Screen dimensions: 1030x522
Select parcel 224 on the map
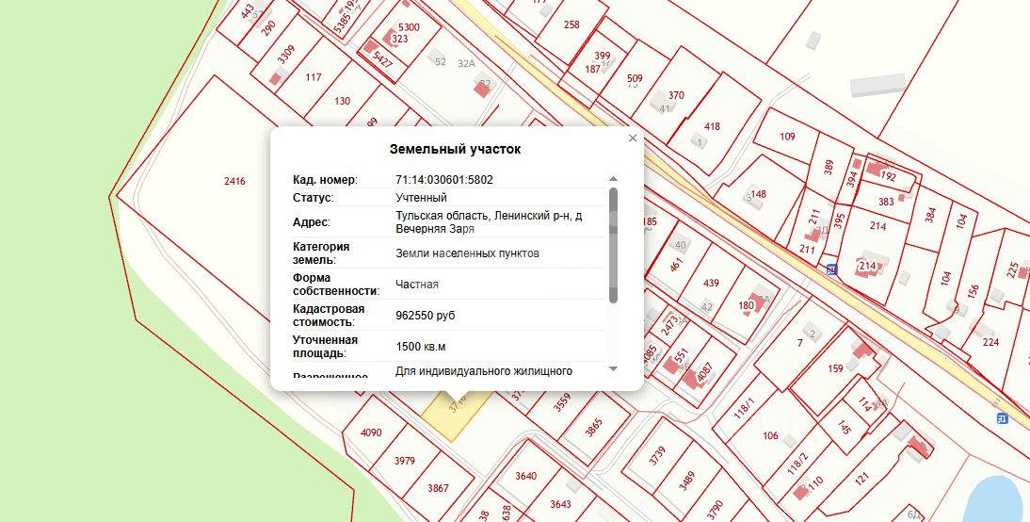[990, 342]
